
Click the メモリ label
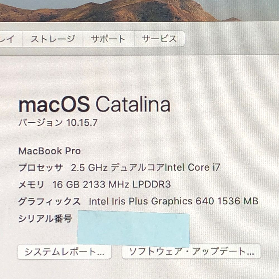(31, 184)
